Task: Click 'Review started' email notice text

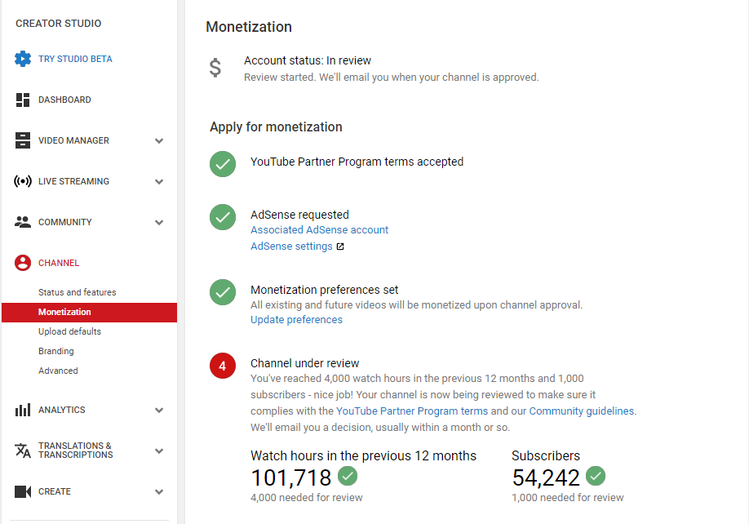Action: pyautogui.click(x=391, y=78)
